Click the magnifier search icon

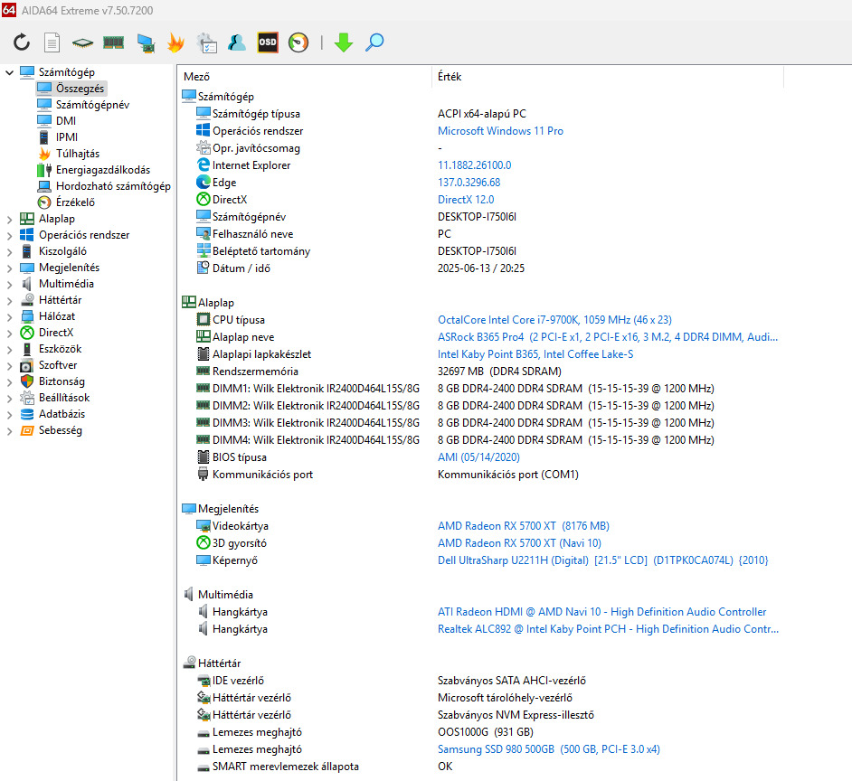pyautogui.click(x=374, y=42)
